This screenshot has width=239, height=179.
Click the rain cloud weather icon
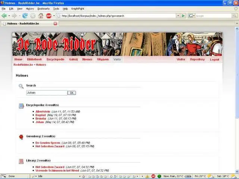[x=188, y=176]
